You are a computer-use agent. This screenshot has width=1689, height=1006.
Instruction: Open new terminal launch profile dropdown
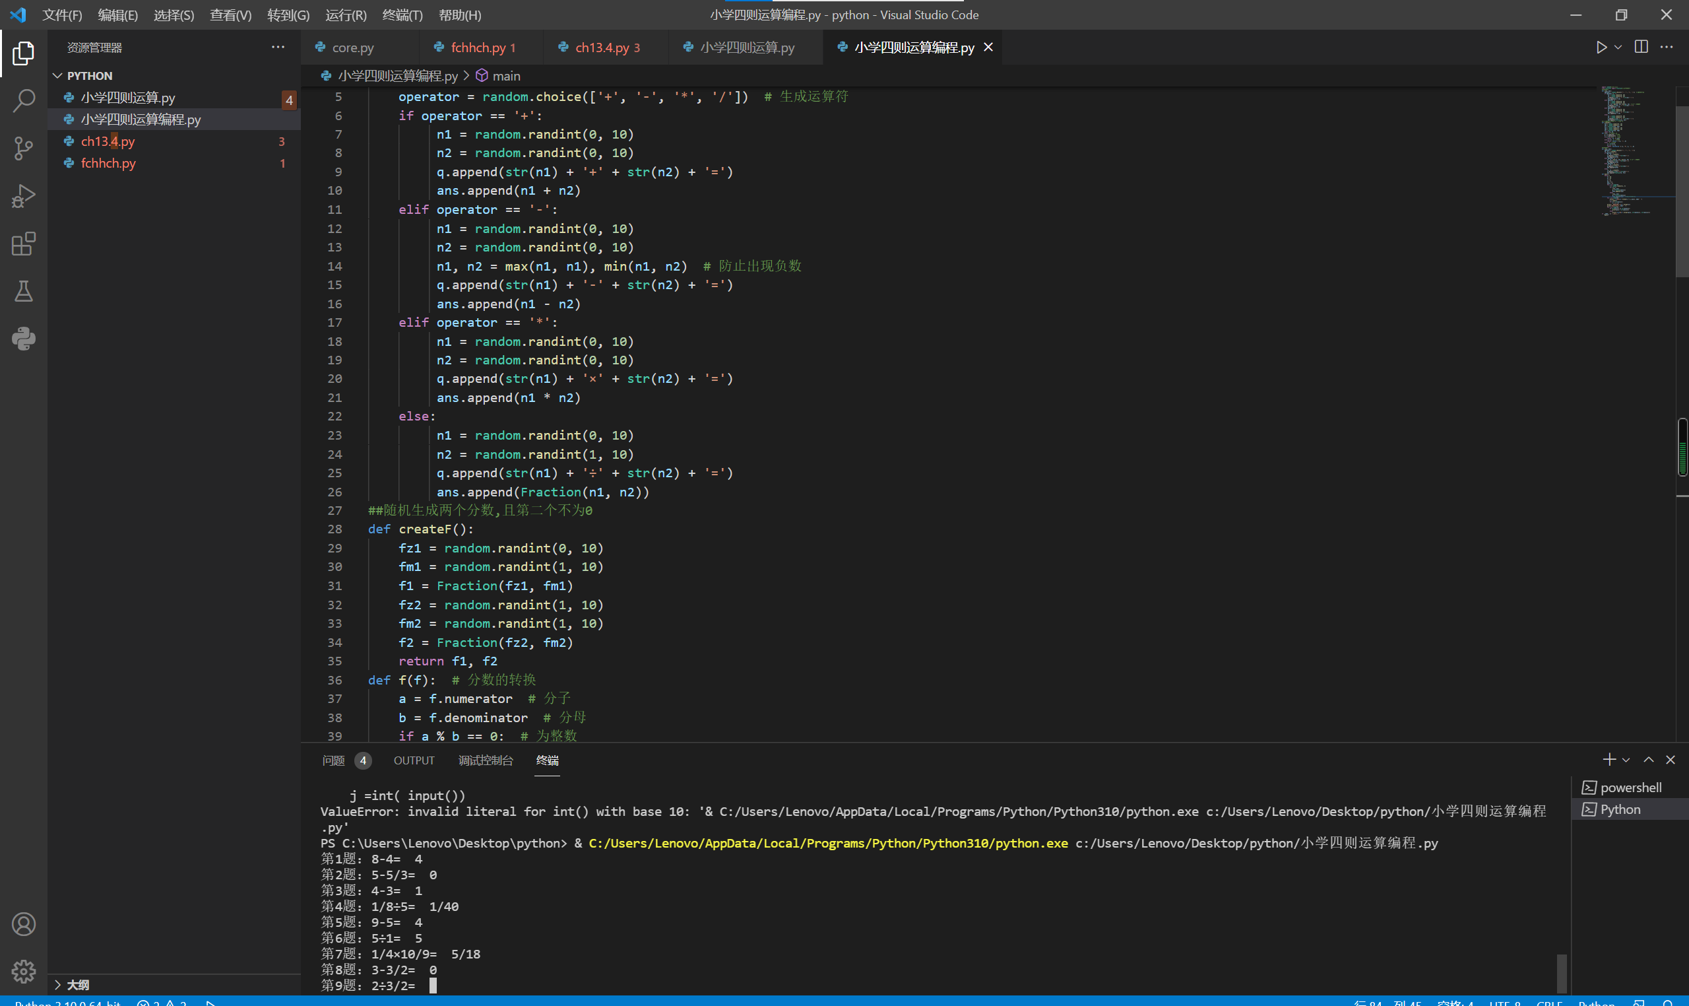[1626, 760]
